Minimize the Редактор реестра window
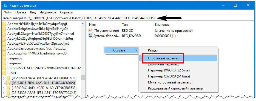Screen dimensions: 256x101 point(223,5)
